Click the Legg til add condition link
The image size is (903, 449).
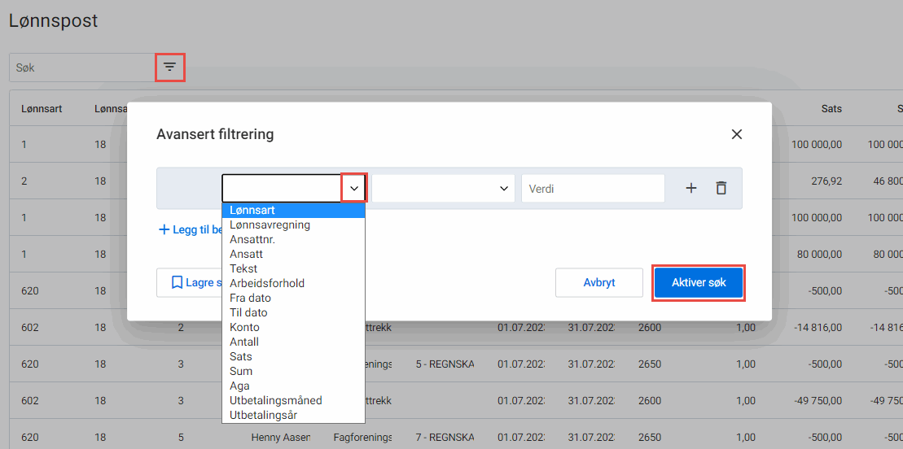click(x=190, y=230)
